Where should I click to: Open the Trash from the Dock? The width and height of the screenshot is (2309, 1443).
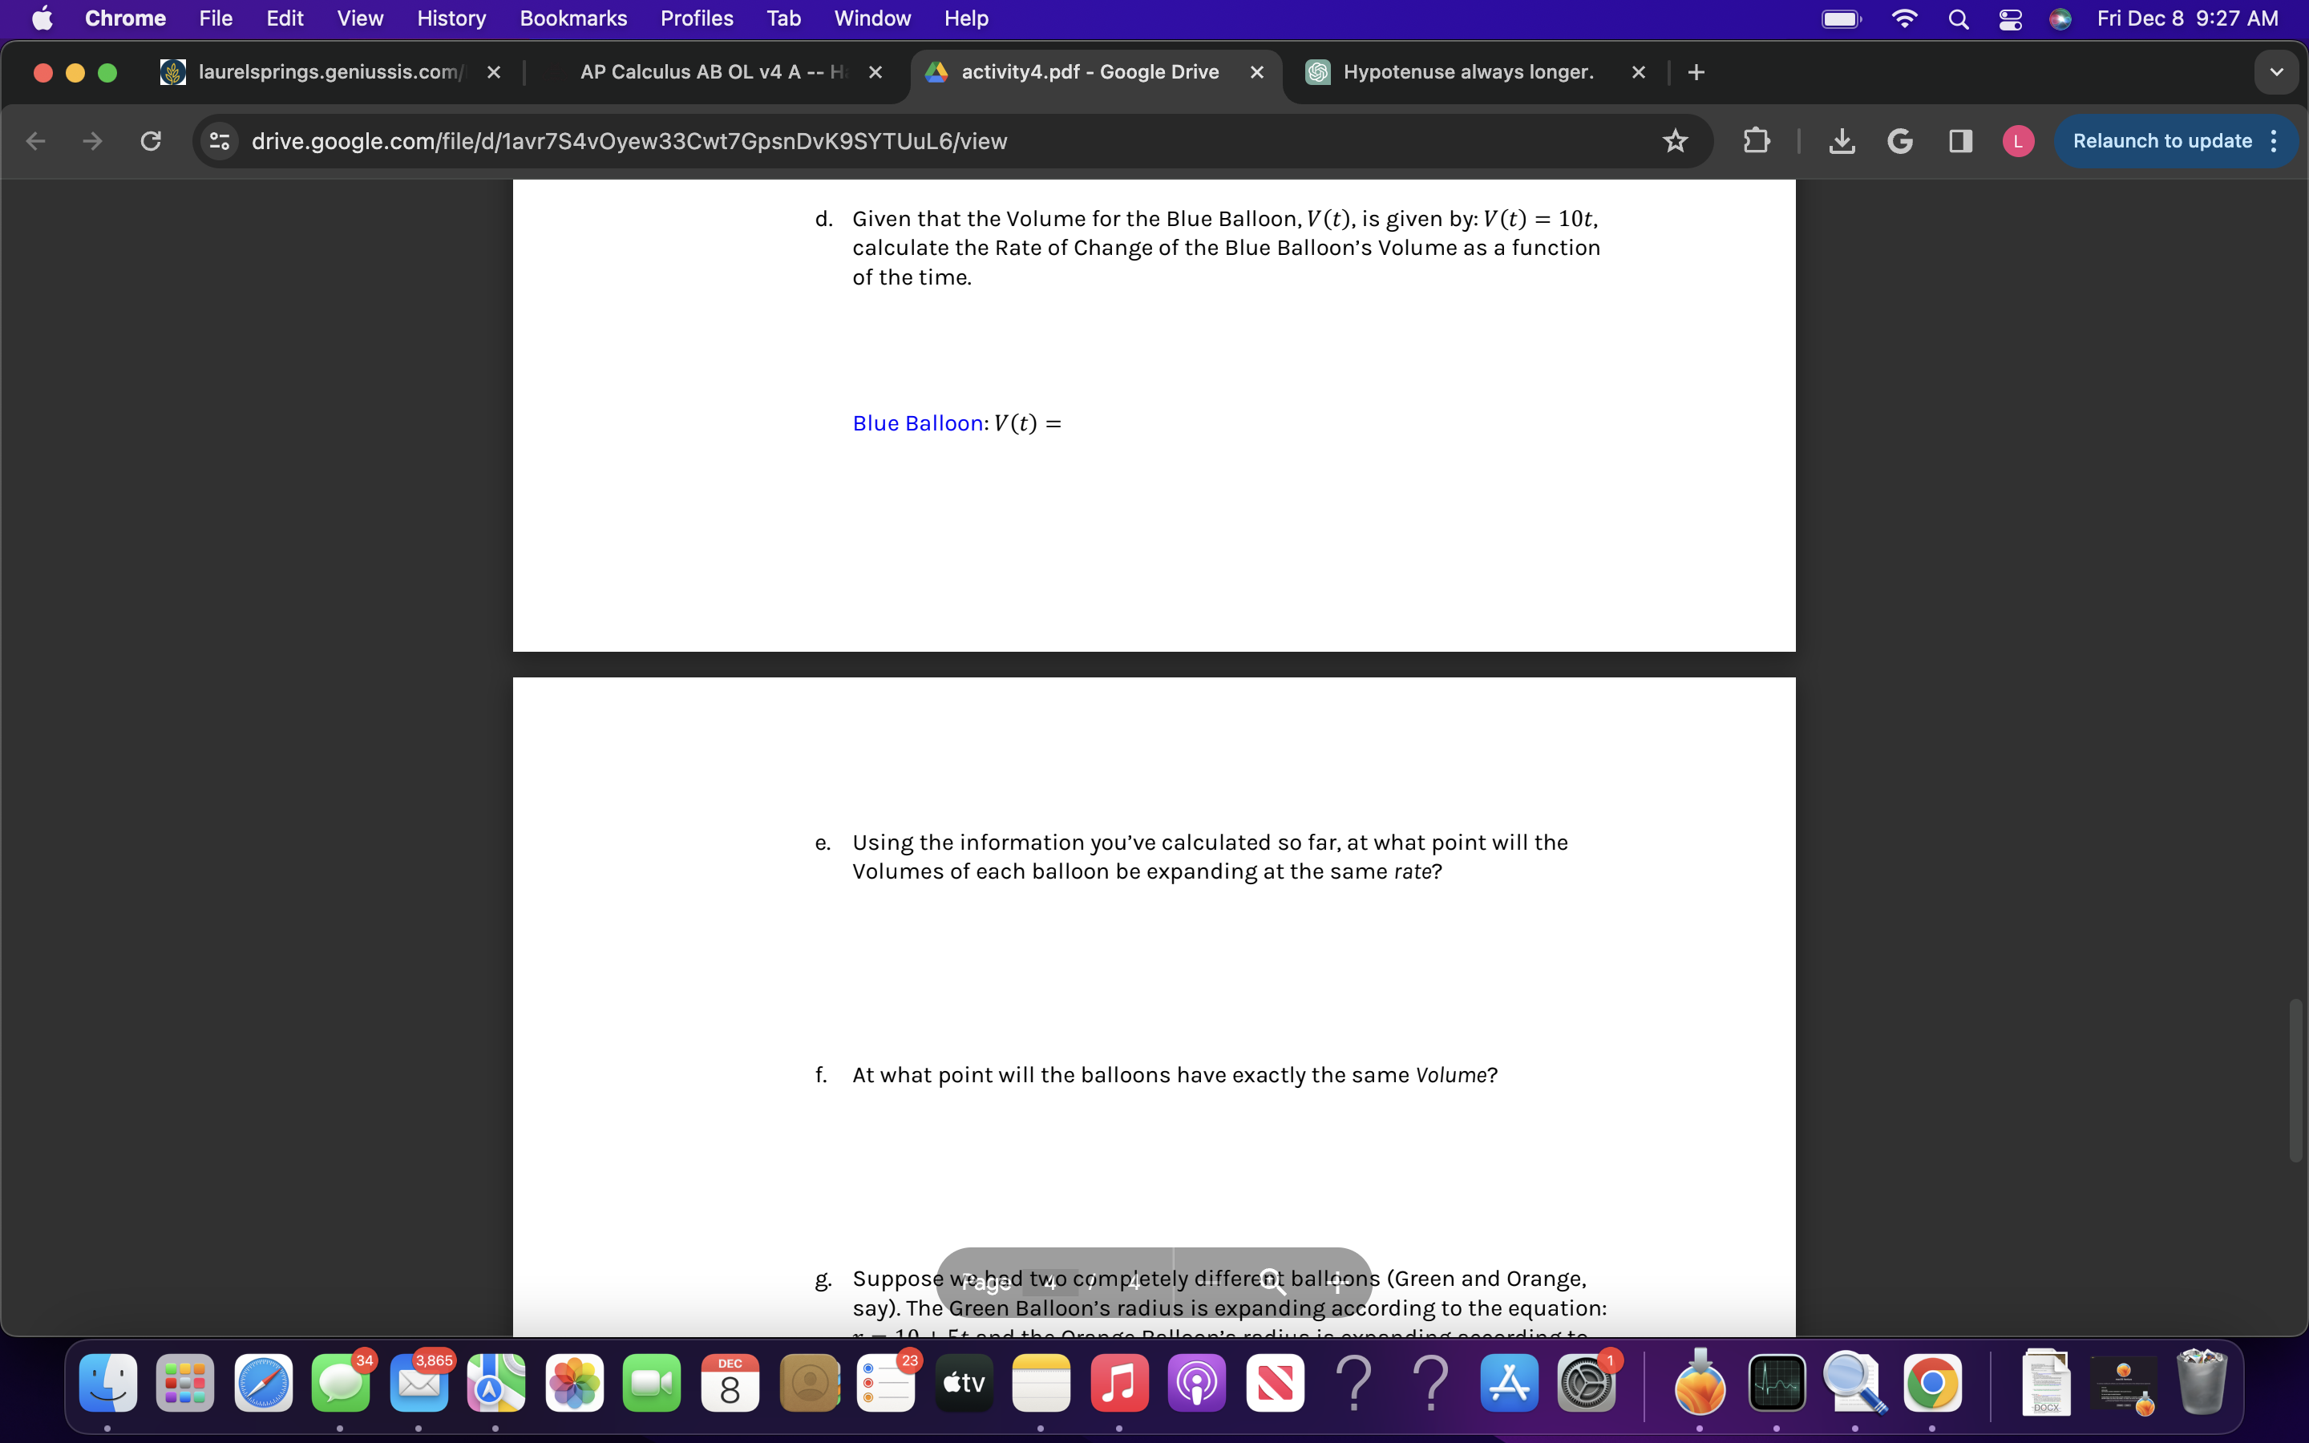(2203, 1383)
